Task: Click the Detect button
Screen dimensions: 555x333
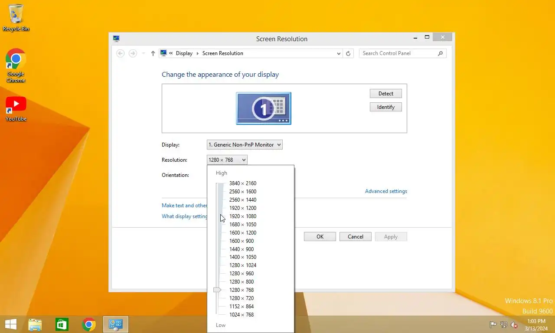Action: (x=386, y=94)
